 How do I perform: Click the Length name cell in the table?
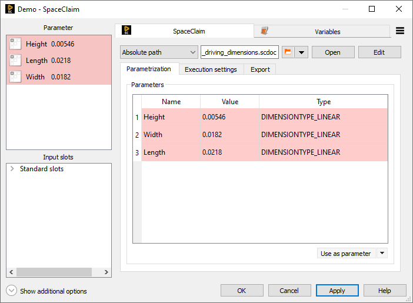point(171,152)
